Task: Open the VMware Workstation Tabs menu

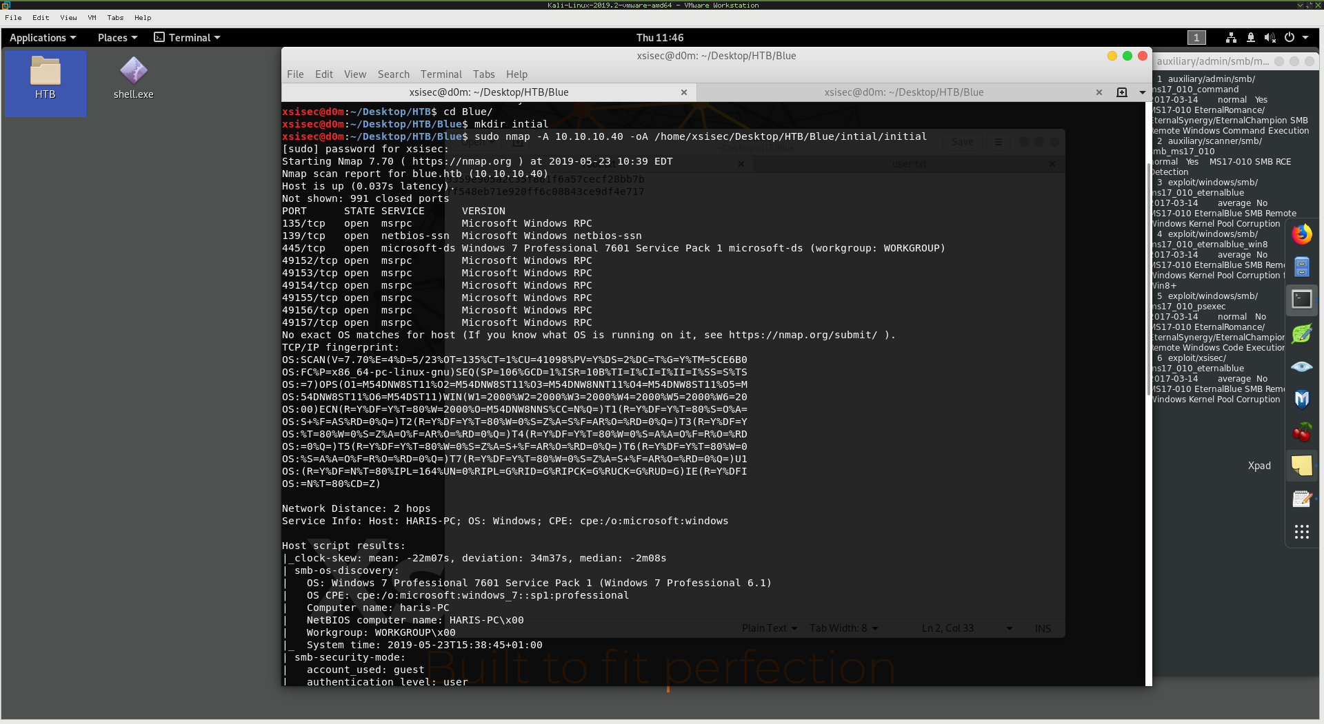Action: click(x=115, y=18)
